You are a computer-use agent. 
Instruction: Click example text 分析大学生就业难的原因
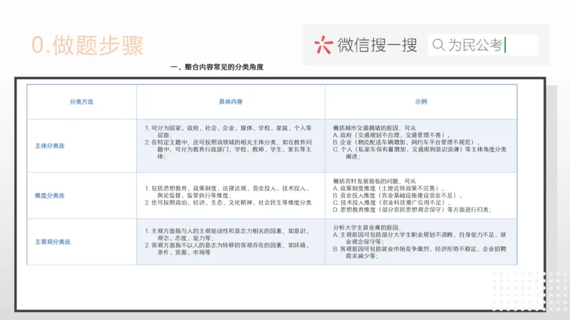[x=367, y=228]
